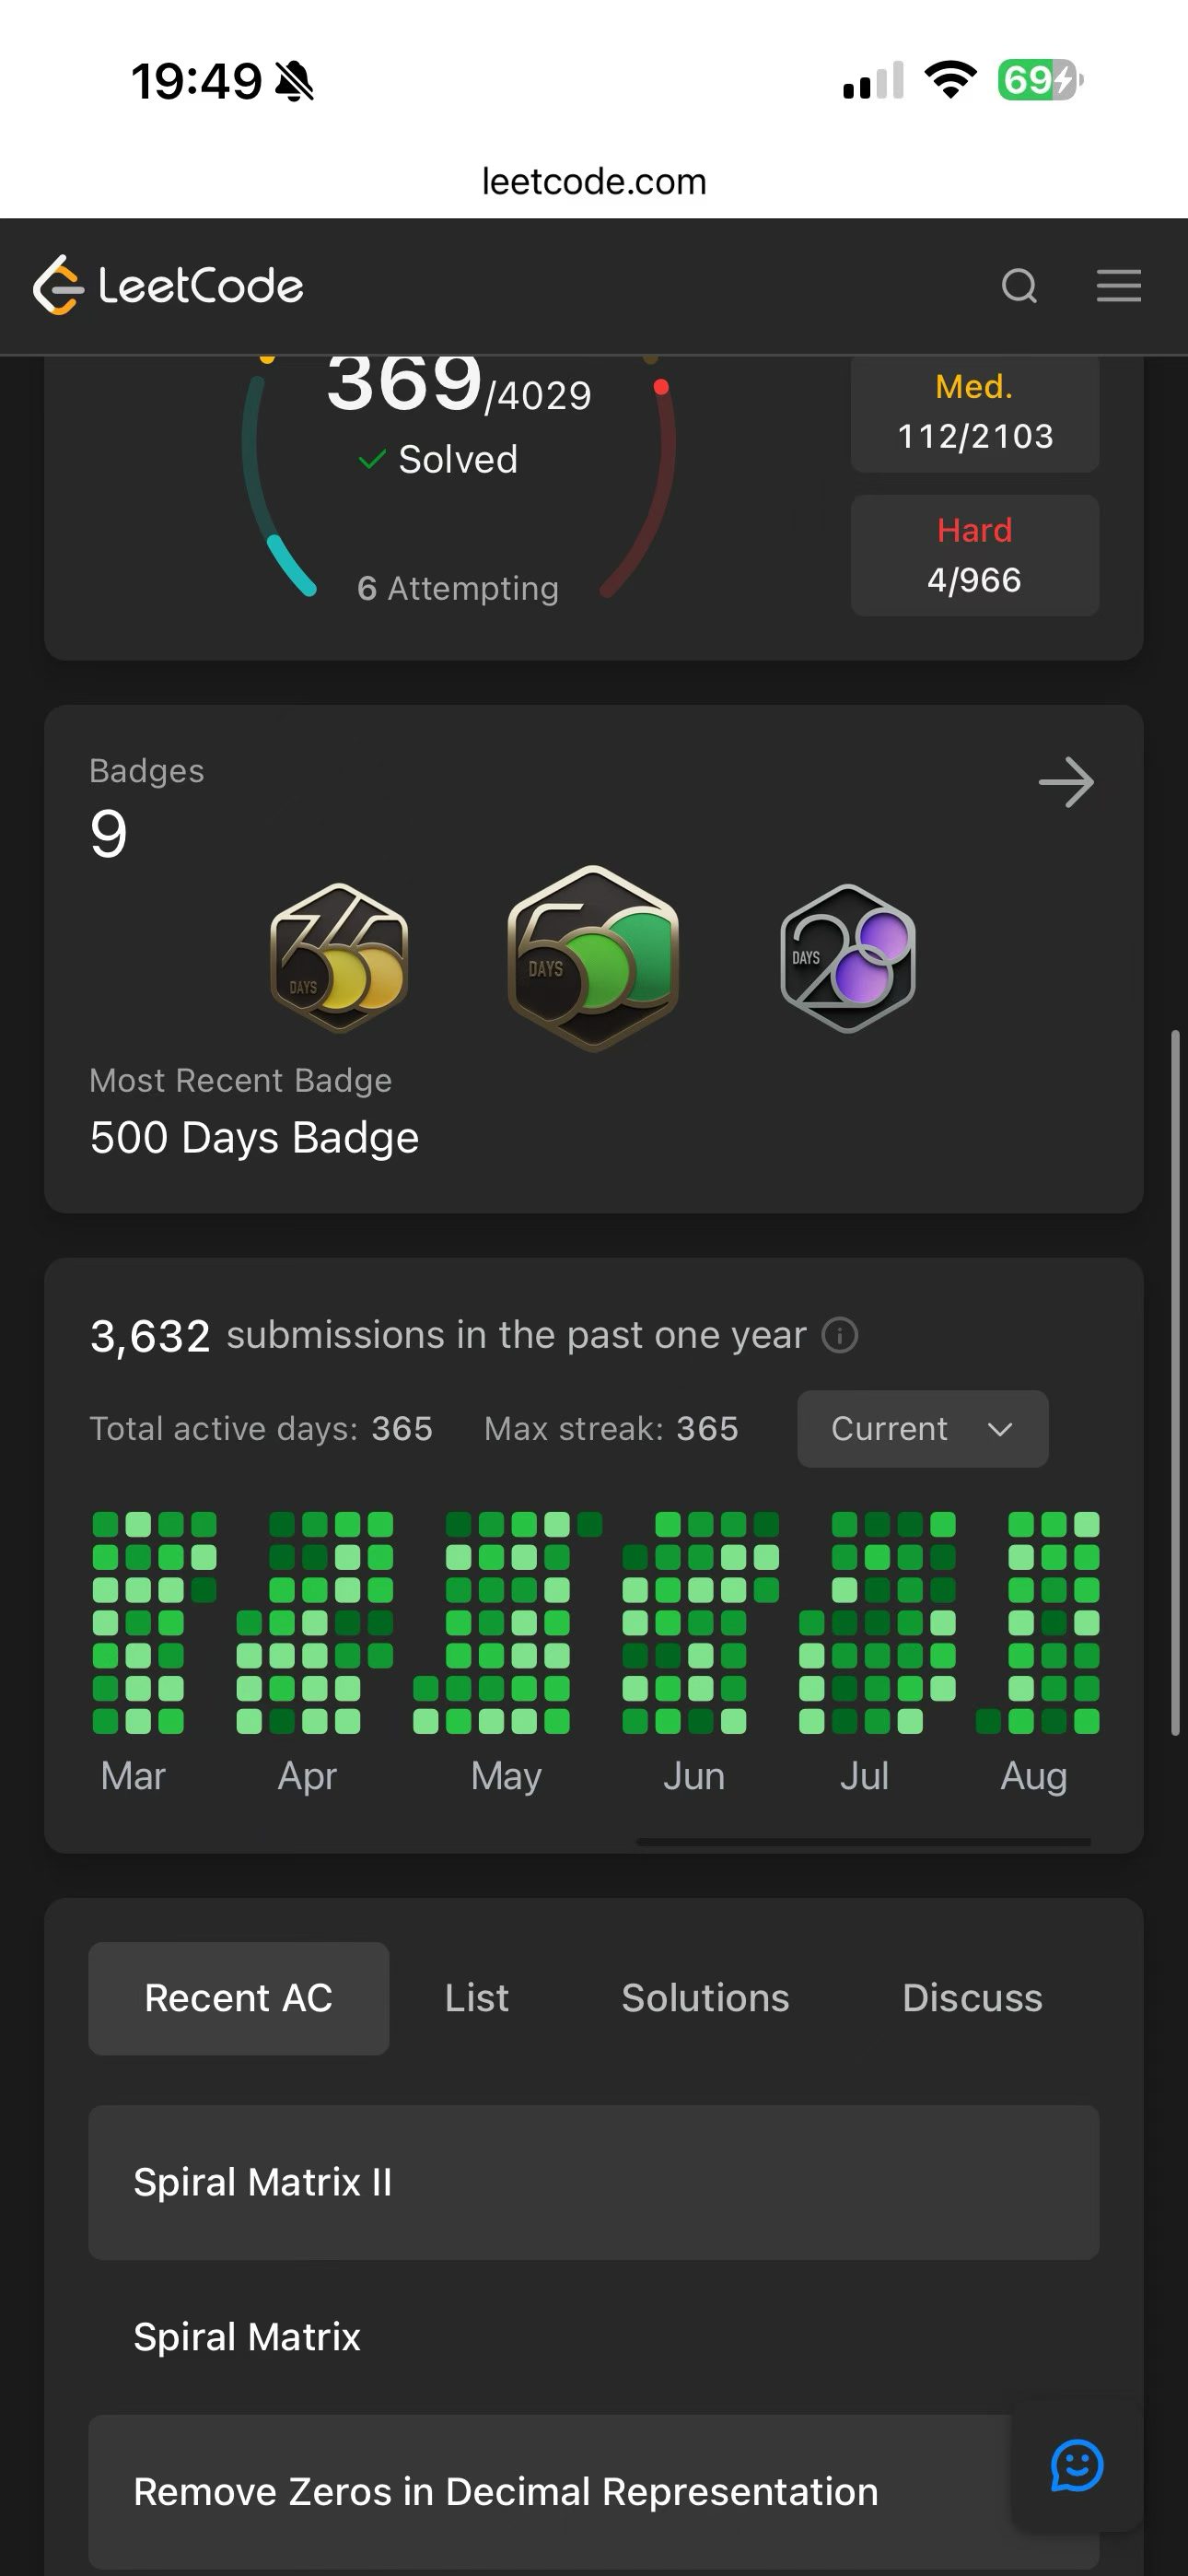Tap the 500 Days badge
Image resolution: width=1188 pixels, height=2576 pixels.
point(593,958)
